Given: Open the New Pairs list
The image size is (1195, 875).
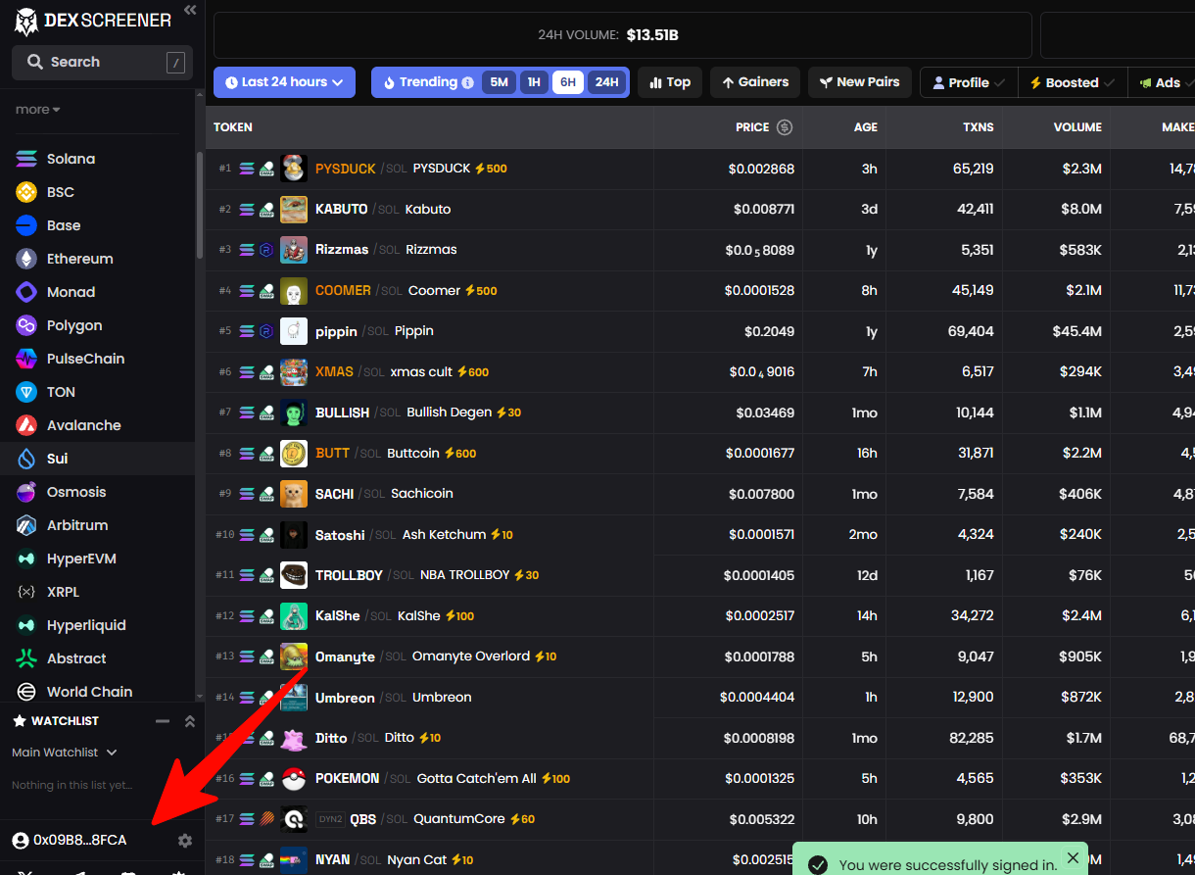Looking at the screenshot, I should click(x=860, y=82).
